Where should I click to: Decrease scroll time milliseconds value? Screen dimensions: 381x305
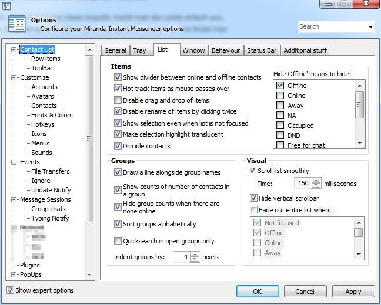coord(317,186)
